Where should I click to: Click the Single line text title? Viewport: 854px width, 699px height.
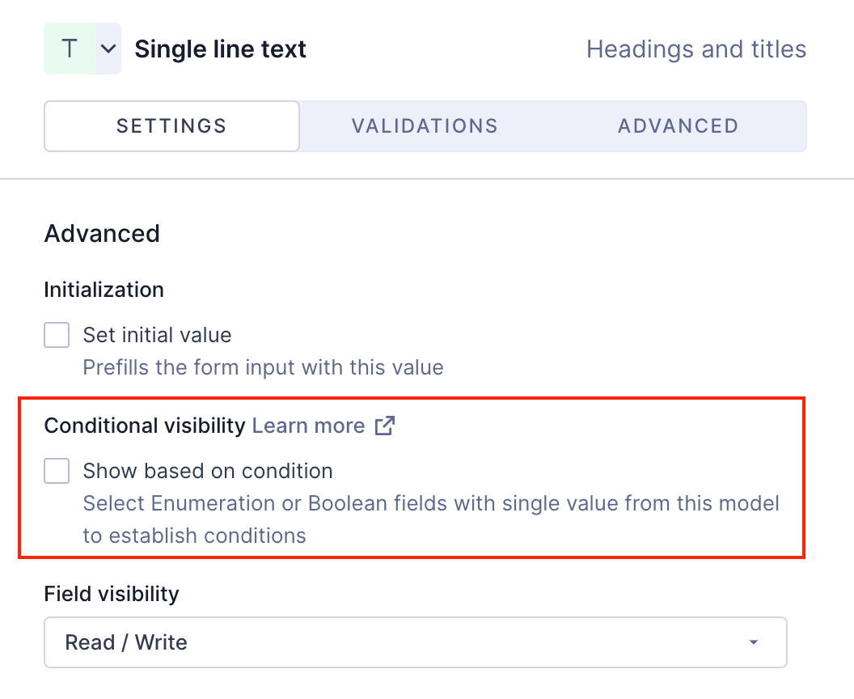point(220,49)
